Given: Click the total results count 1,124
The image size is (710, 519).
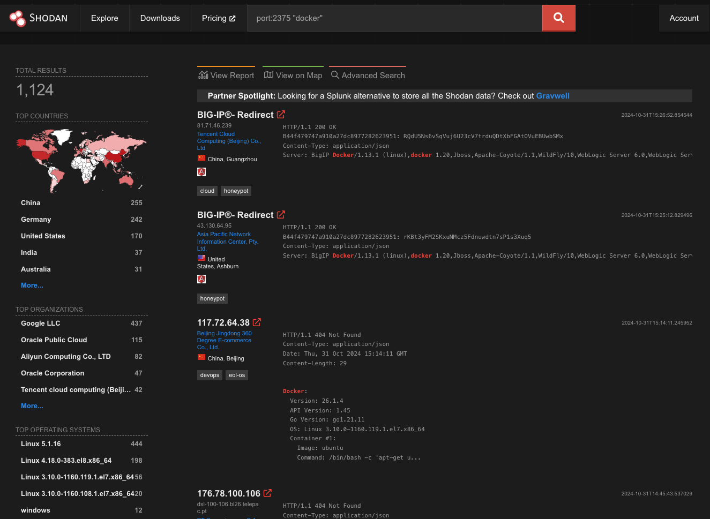Looking at the screenshot, I should click(x=35, y=90).
